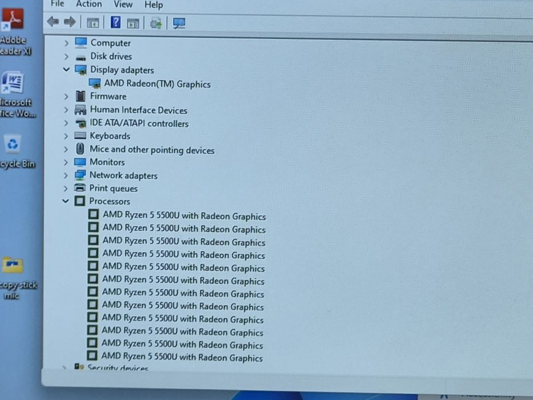Expand the Keyboards node
Image resolution: width=533 pixels, height=400 pixels.
pos(66,136)
